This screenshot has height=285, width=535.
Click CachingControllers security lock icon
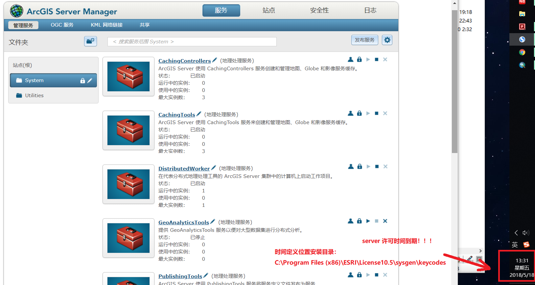pyautogui.click(x=360, y=59)
